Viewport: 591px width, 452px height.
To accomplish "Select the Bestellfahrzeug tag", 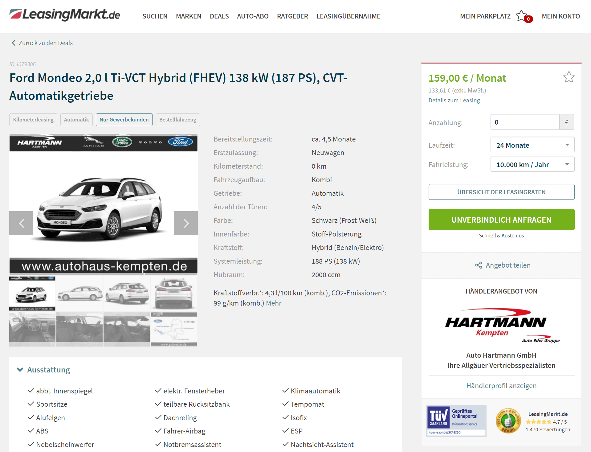I will 178,120.
